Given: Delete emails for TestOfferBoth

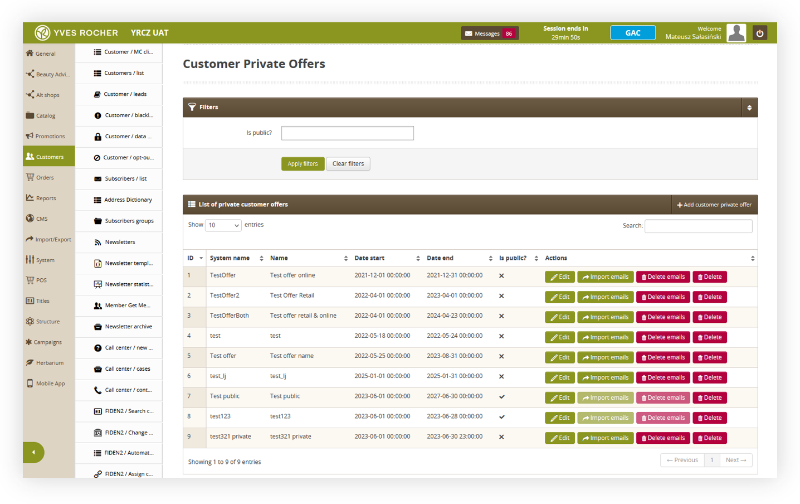Looking at the screenshot, I should point(663,317).
